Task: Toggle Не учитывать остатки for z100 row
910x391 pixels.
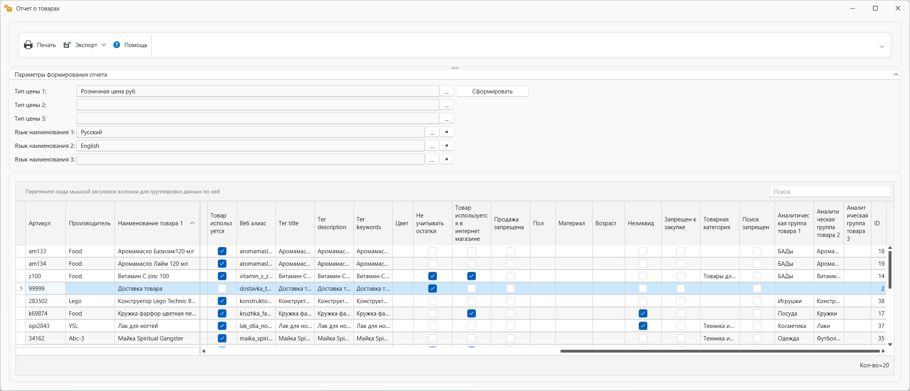Action: tap(433, 276)
